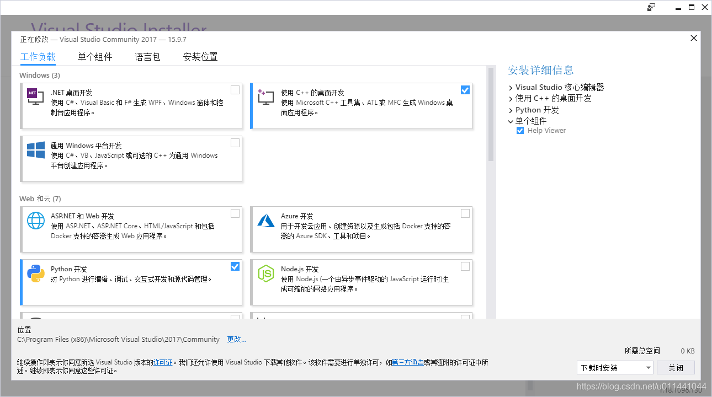Switch to the 单个组件 tab
This screenshot has height=397, width=712.
pyautogui.click(x=95, y=57)
